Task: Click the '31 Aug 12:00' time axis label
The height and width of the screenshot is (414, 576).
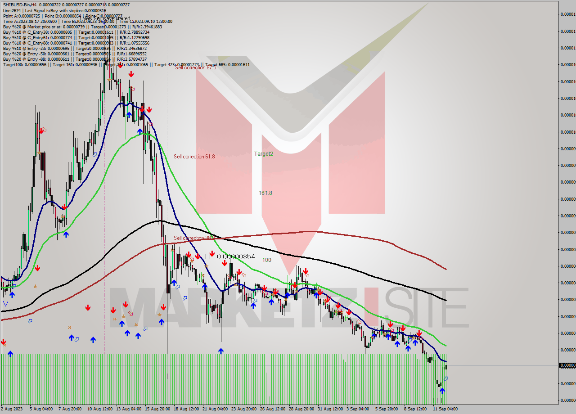Action: [330, 409]
